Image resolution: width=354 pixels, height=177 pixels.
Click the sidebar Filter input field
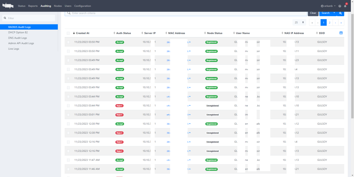pyautogui.click(x=29, y=18)
